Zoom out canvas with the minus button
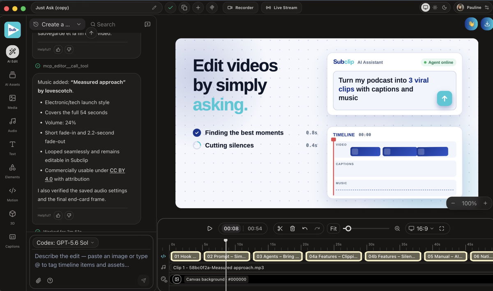 tap(453, 203)
